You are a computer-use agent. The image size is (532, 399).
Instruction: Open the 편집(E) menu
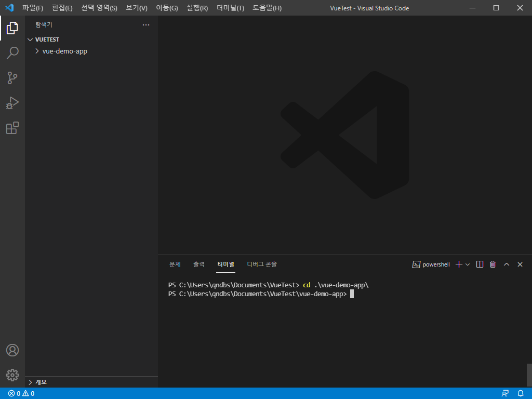coord(62,8)
